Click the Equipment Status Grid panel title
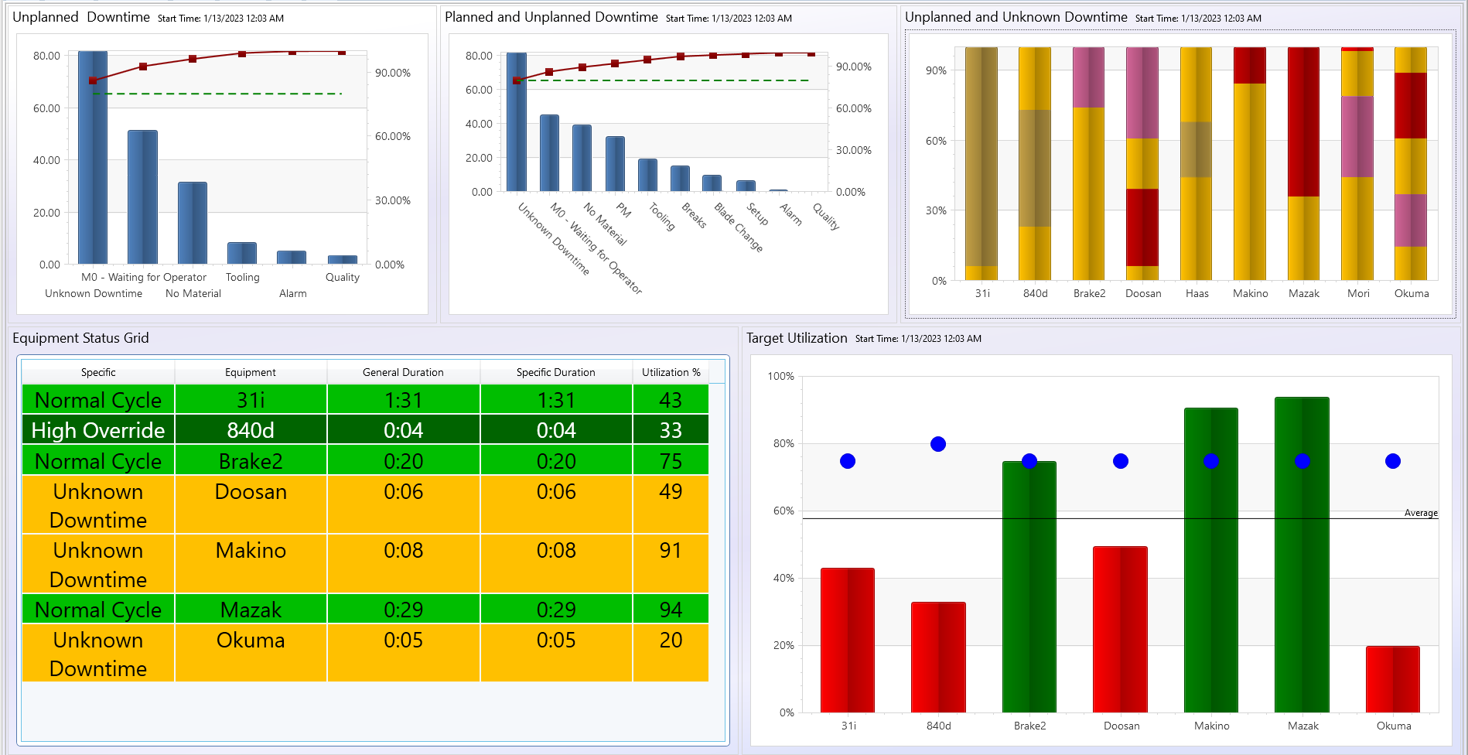Screen dimensions: 1468x755 click(82, 338)
